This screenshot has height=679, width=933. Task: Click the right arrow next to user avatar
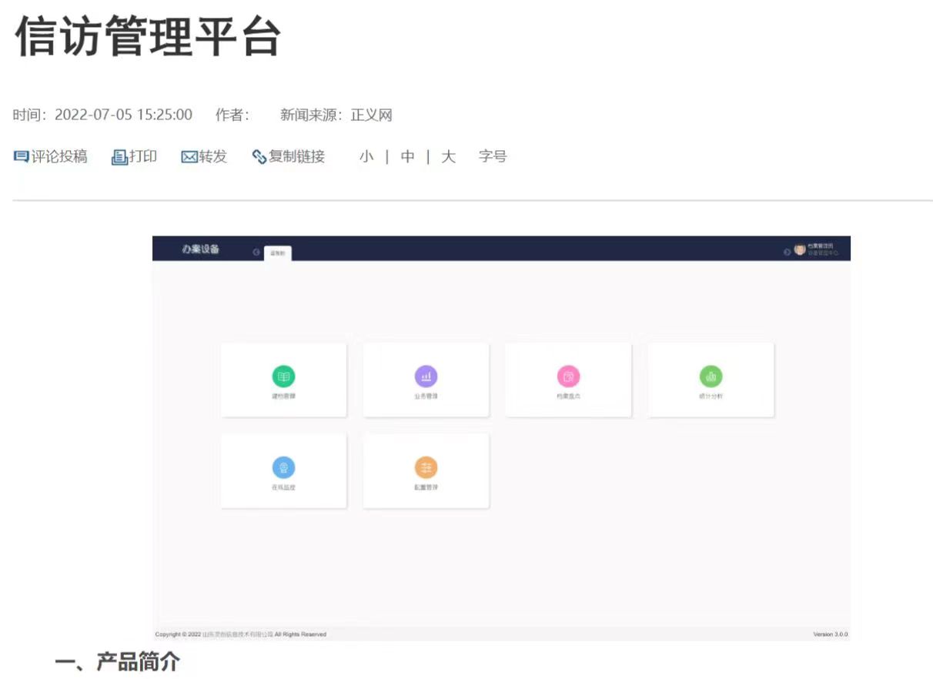coord(787,252)
